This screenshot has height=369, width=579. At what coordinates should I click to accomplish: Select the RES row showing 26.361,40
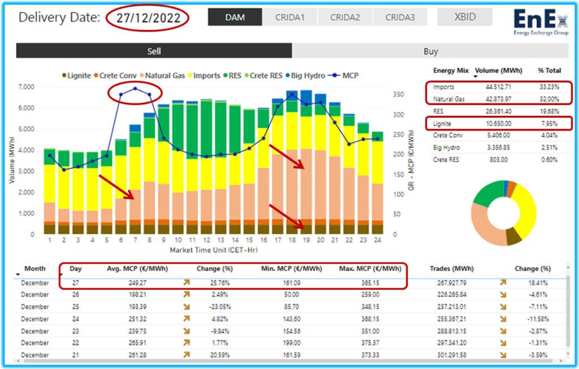(x=499, y=111)
